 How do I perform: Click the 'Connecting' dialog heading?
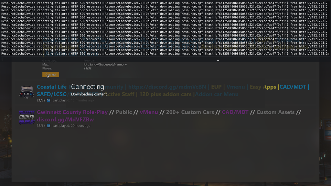point(88,87)
